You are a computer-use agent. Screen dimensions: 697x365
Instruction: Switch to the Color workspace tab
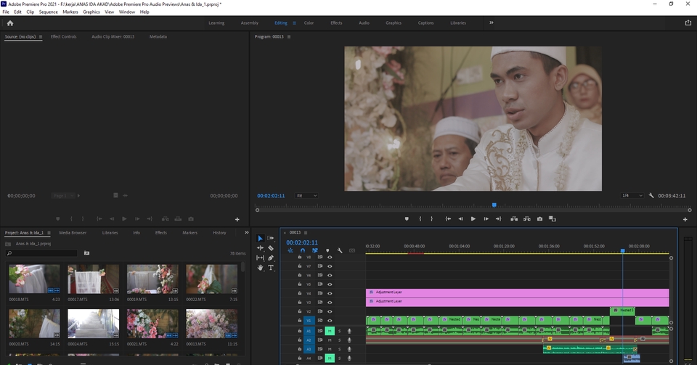click(309, 22)
